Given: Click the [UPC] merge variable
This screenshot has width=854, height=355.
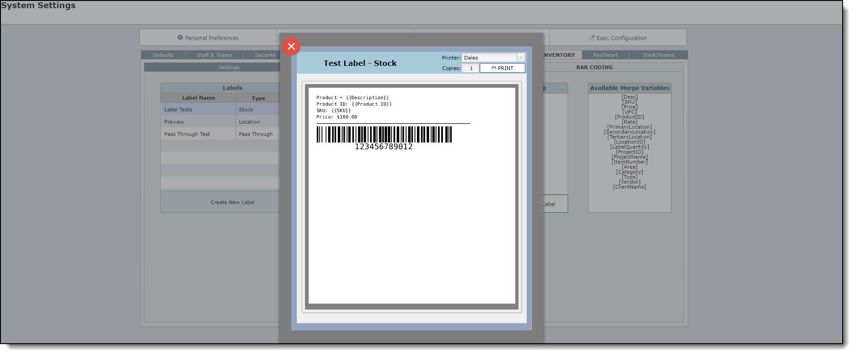Looking at the screenshot, I should [630, 112].
